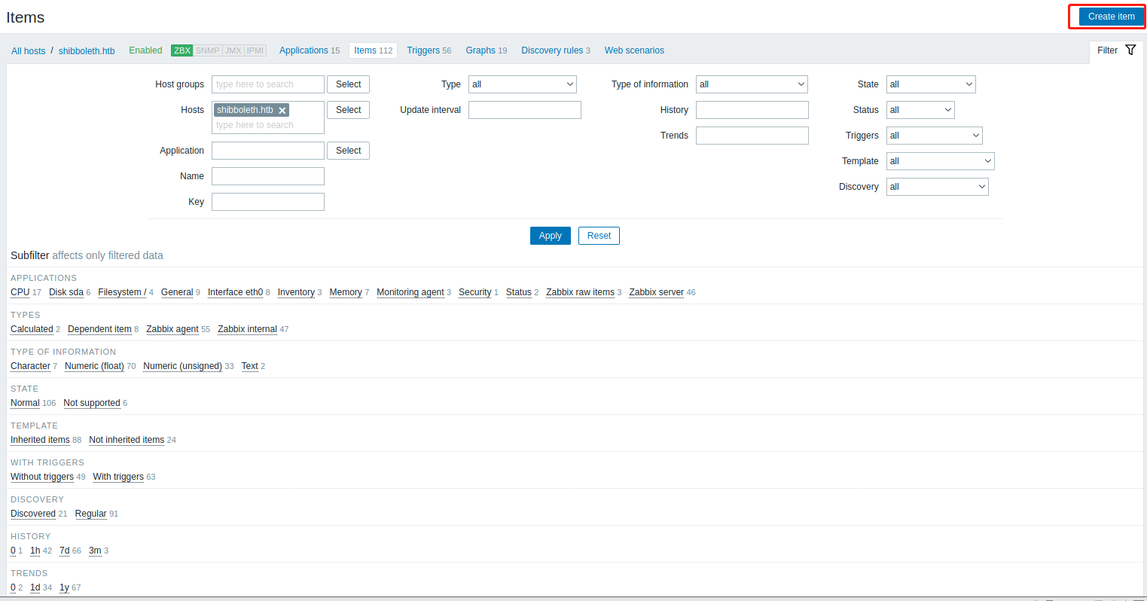Click the Application input field
1147x601 pixels.
click(268, 151)
